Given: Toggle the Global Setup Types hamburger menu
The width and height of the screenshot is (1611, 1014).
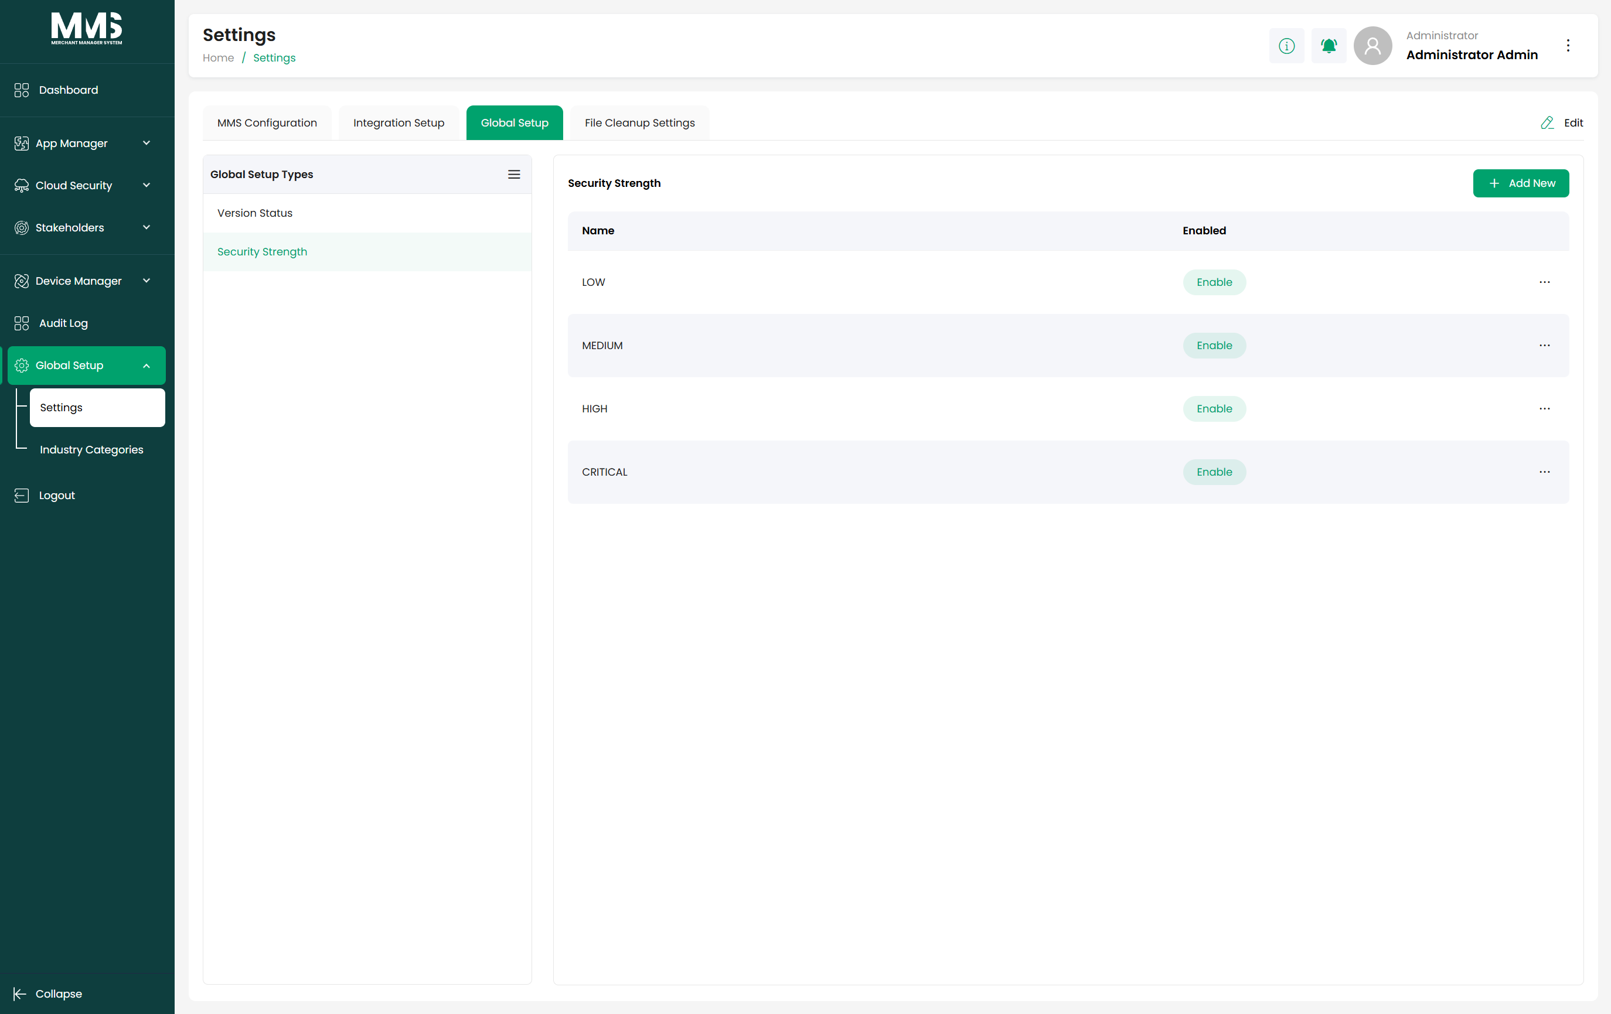Looking at the screenshot, I should [514, 175].
